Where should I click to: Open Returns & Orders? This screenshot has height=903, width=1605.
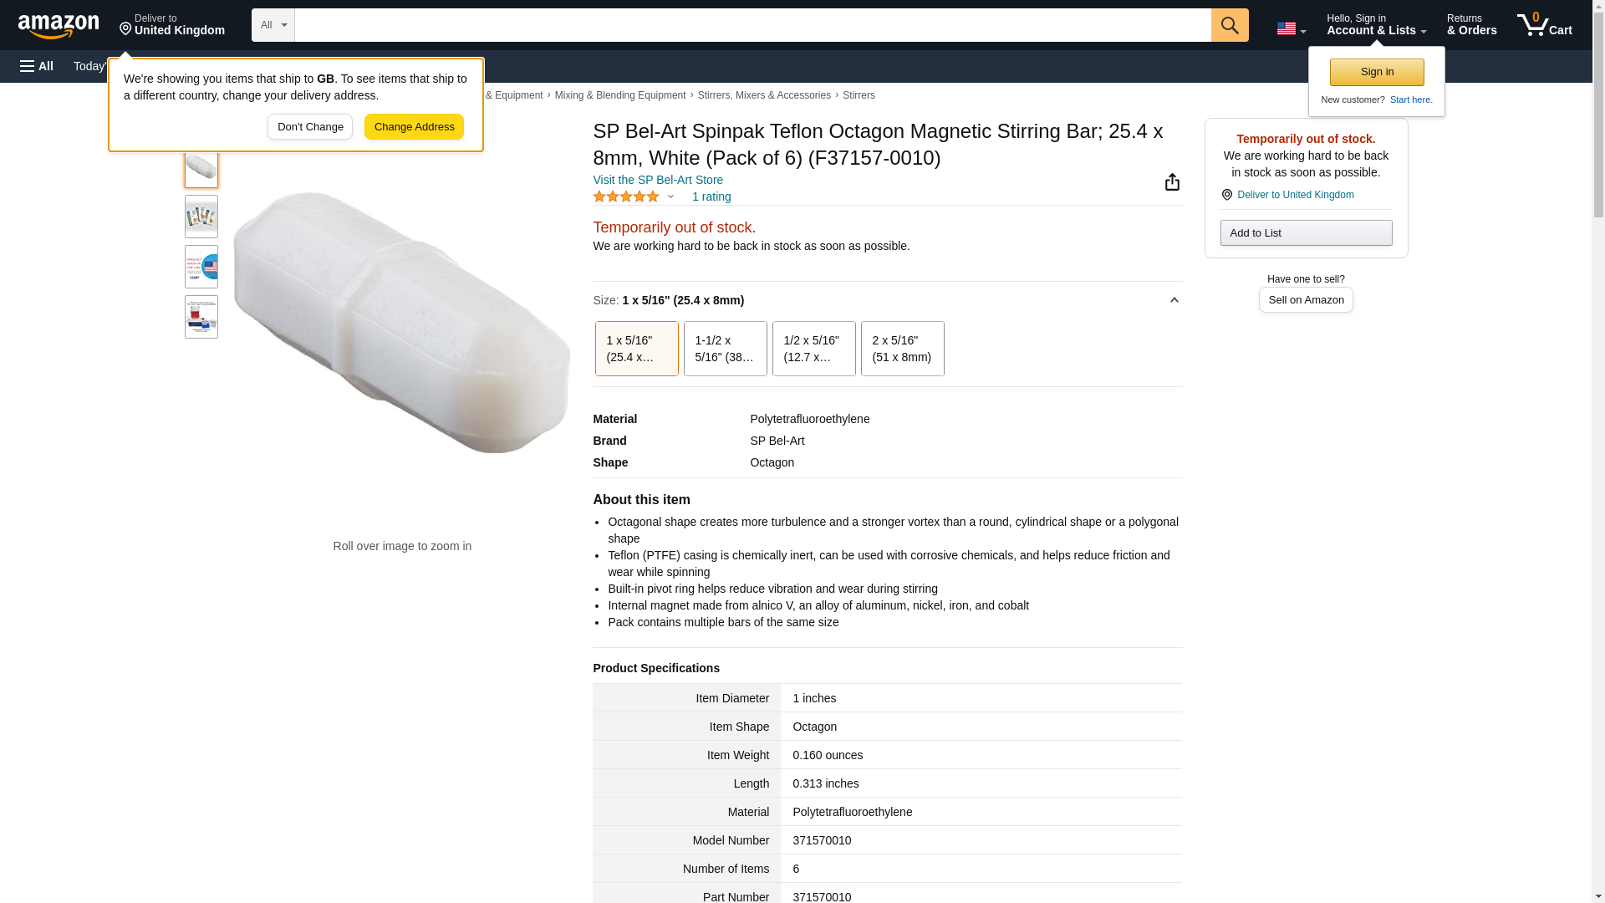click(1471, 25)
